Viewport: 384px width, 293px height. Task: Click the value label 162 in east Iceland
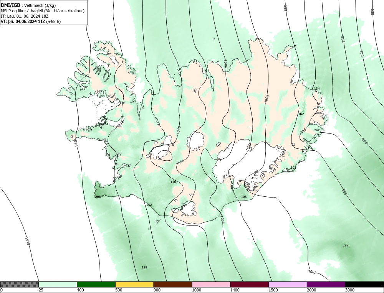click(301, 114)
